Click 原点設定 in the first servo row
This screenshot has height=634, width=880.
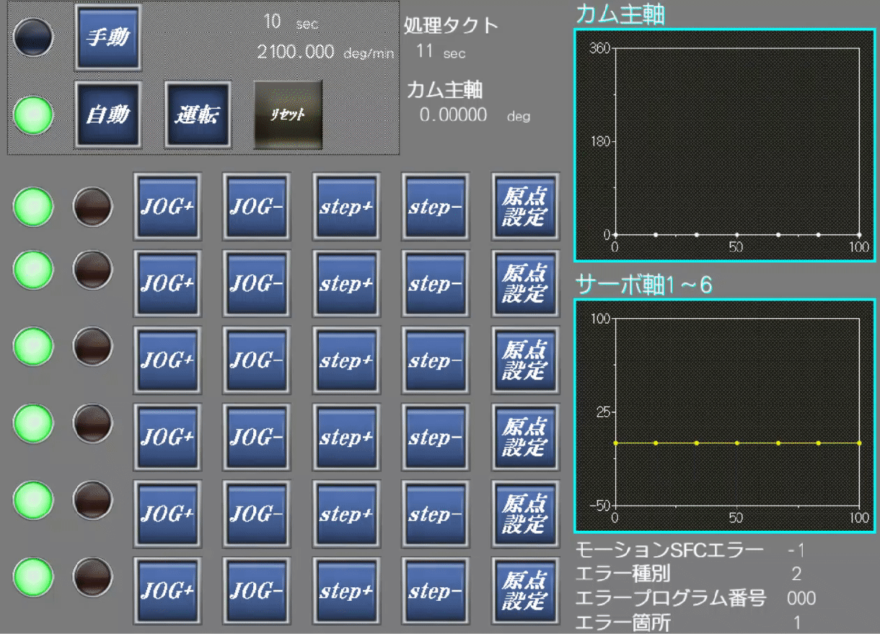coord(525,206)
